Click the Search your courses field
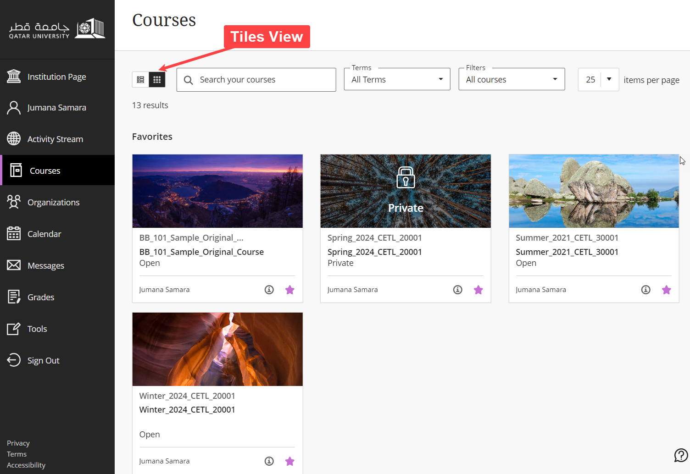 click(262, 80)
